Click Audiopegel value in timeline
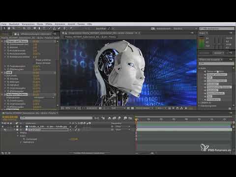 74,139
